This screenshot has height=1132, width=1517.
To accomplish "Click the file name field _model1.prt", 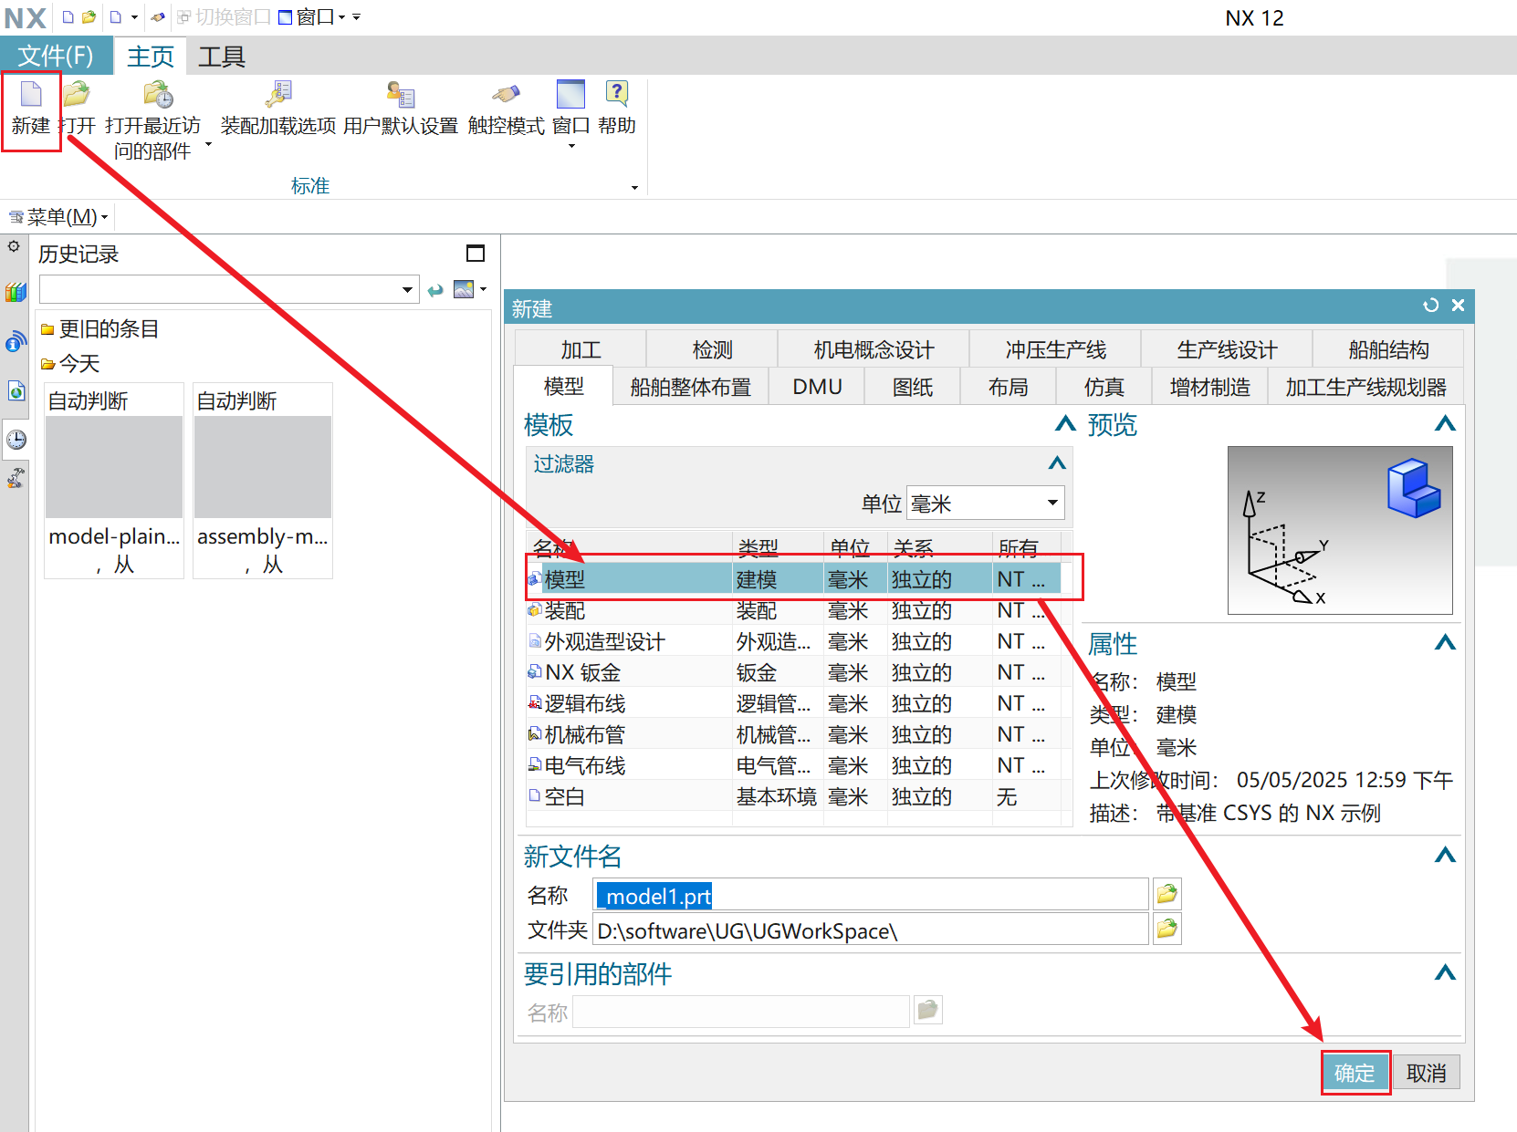I will pos(871,896).
